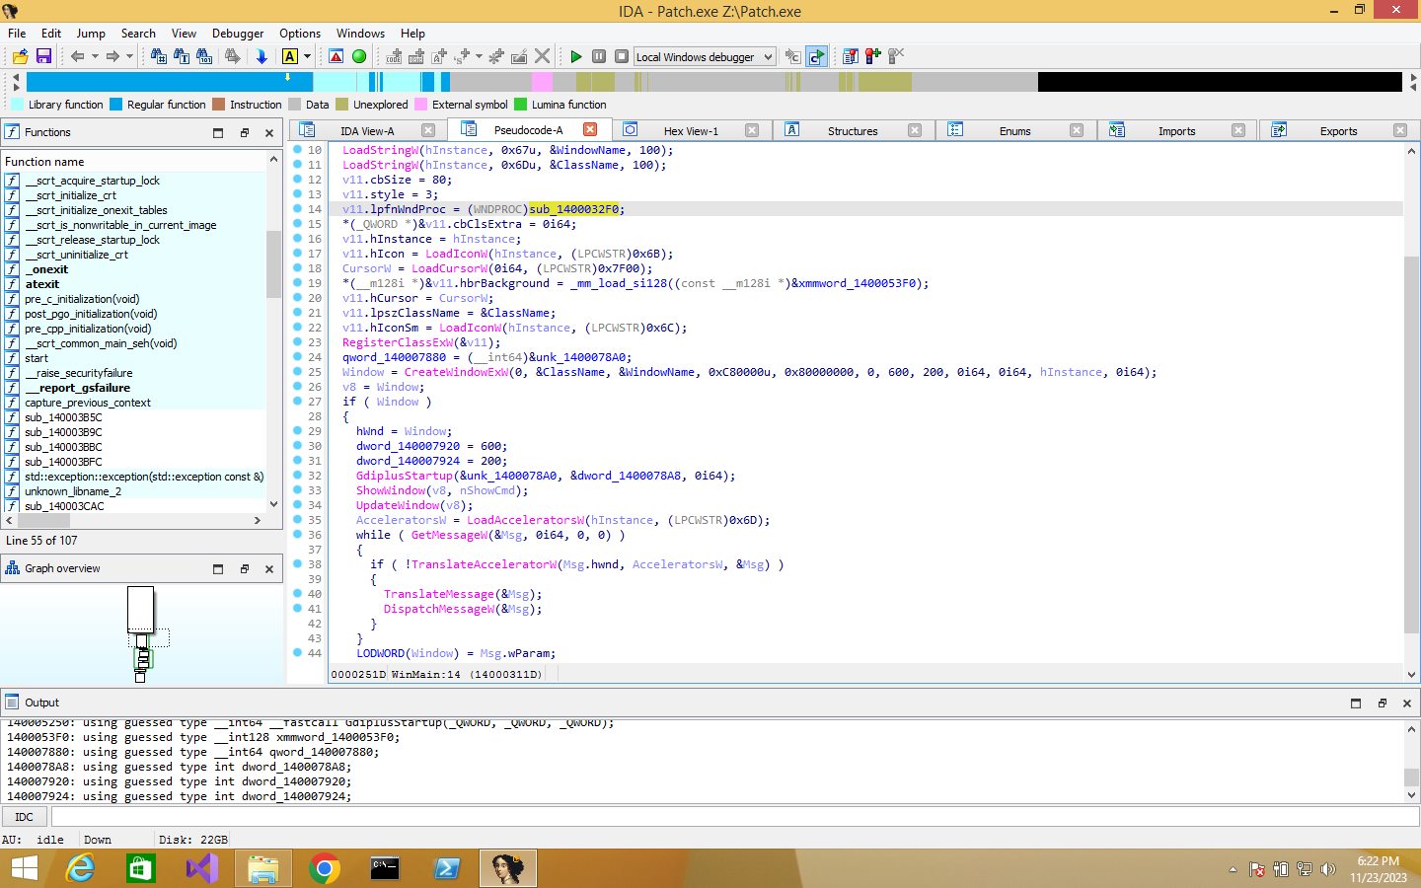Viewport: 1421px width, 888px height.
Task: Click the grayed X cancel icon
Action: (542, 56)
